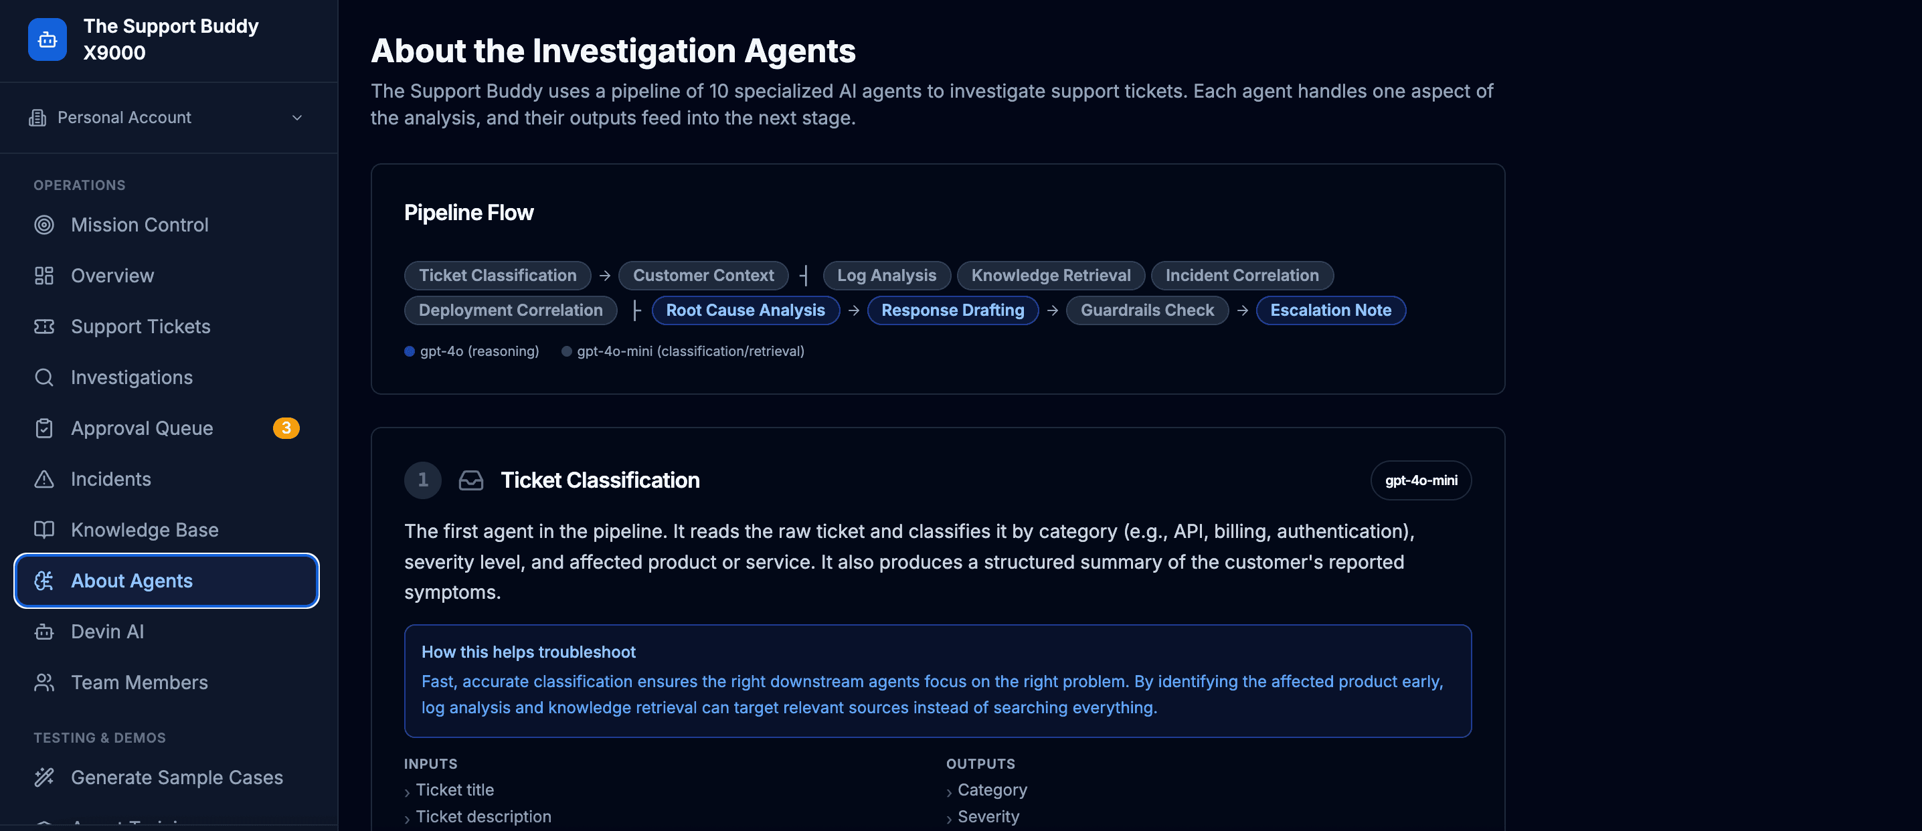Open the Support Tickets section

pos(167,326)
